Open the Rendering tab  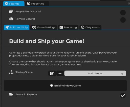coord(68,27)
